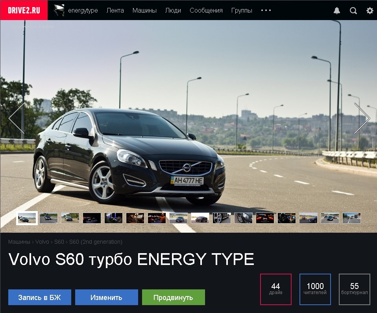The image size is (377, 313).
Task: Click the Изменить button
Action: 107,297
